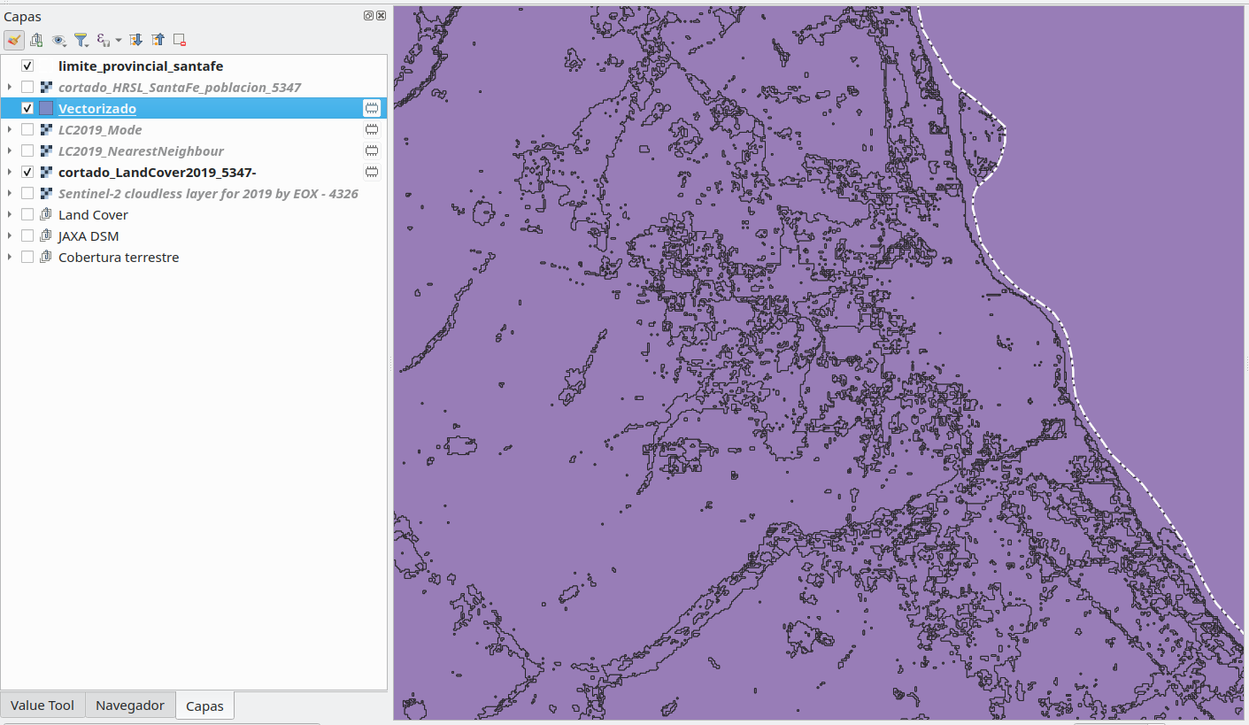
Task: Expand the JAXA DSM group
Action: [x=10, y=235]
